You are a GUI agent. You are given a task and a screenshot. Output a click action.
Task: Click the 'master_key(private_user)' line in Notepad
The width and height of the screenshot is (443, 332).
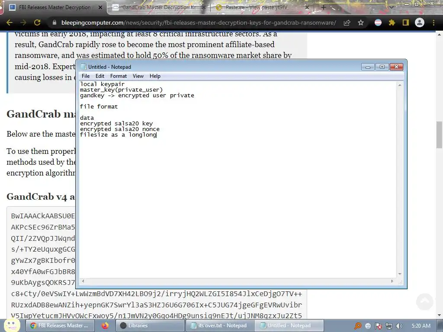(121, 90)
